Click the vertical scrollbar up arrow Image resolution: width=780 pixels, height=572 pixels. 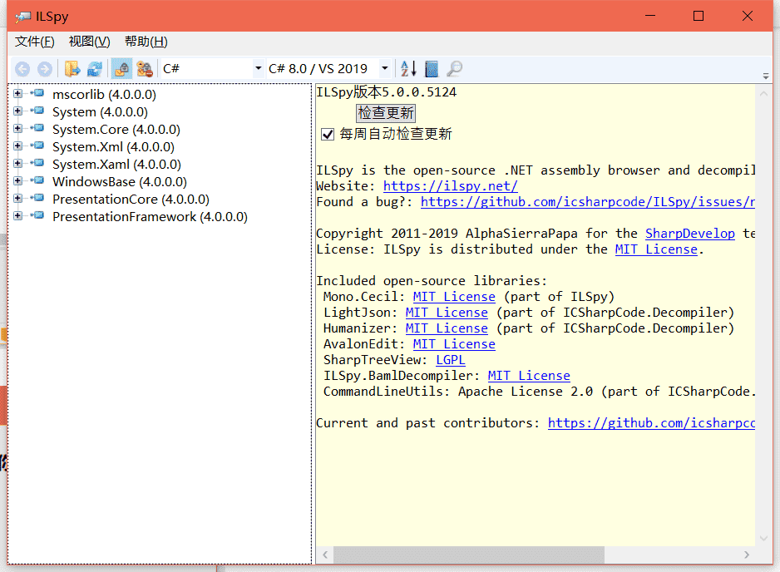(763, 93)
